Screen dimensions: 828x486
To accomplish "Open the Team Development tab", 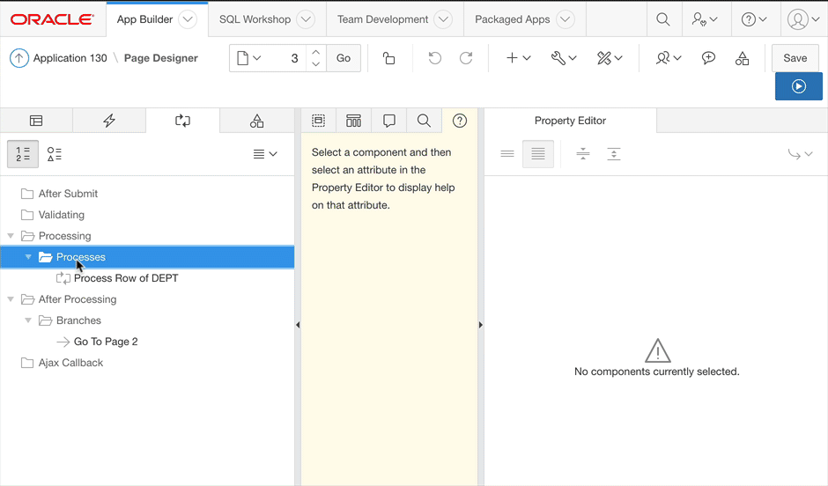I will pyautogui.click(x=383, y=19).
